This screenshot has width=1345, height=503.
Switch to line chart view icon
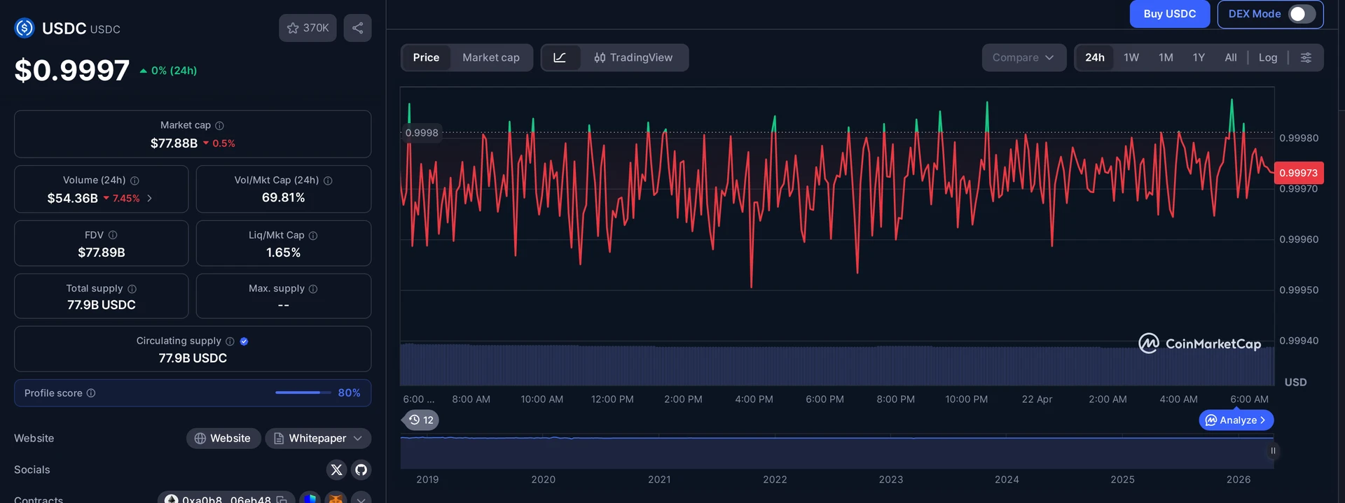click(560, 57)
